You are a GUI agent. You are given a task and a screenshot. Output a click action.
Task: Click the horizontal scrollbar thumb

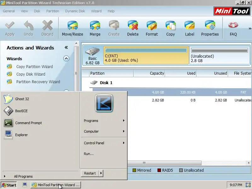164,163
